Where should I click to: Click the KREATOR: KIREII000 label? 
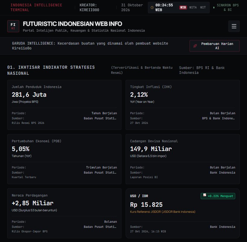pos(89,8)
